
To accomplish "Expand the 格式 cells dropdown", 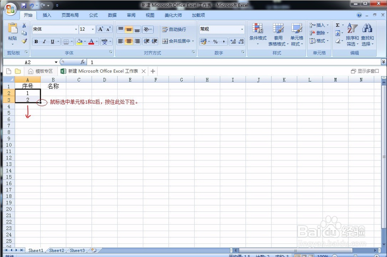I will [x=327, y=41].
